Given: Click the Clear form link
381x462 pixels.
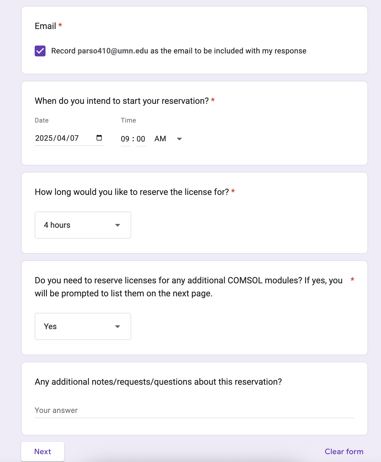Looking at the screenshot, I should coord(344,451).
